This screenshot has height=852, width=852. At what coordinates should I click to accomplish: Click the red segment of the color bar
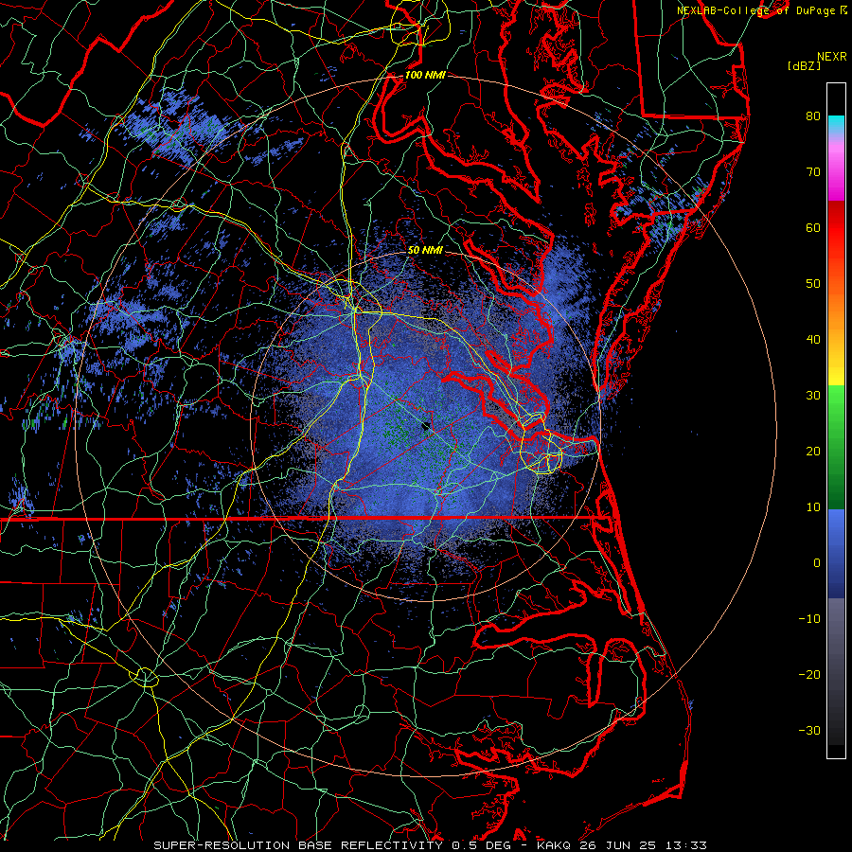[836, 228]
